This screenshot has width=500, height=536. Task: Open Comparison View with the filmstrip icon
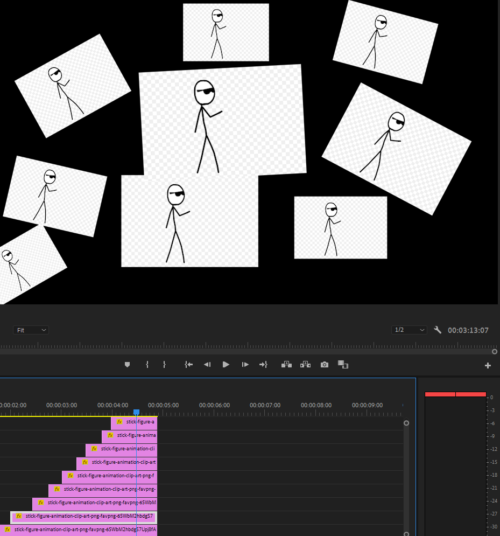(343, 365)
